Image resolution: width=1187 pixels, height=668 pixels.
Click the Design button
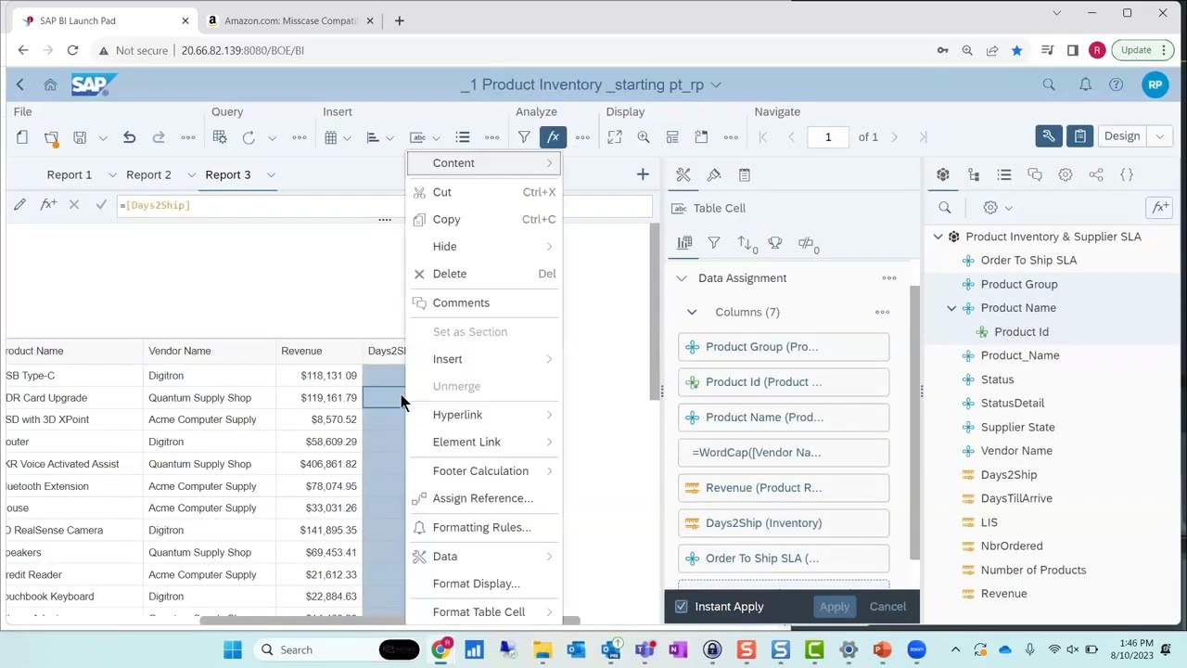tap(1121, 136)
